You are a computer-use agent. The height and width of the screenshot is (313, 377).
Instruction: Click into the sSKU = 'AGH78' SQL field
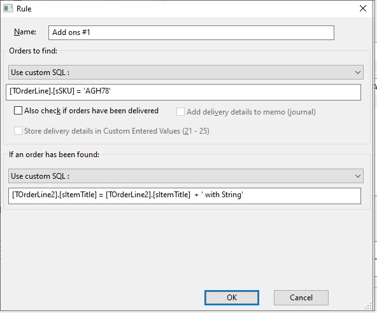(183, 92)
